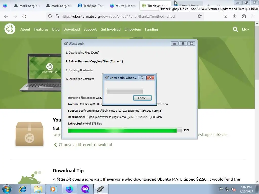The height and width of the screenshot is (194, 259).
Task: Open the Get Involved nav item
Action: pyautogui.click(x=111, y=29)
